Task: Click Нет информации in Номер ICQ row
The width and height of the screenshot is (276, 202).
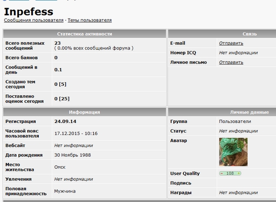Action: (238, 53)
